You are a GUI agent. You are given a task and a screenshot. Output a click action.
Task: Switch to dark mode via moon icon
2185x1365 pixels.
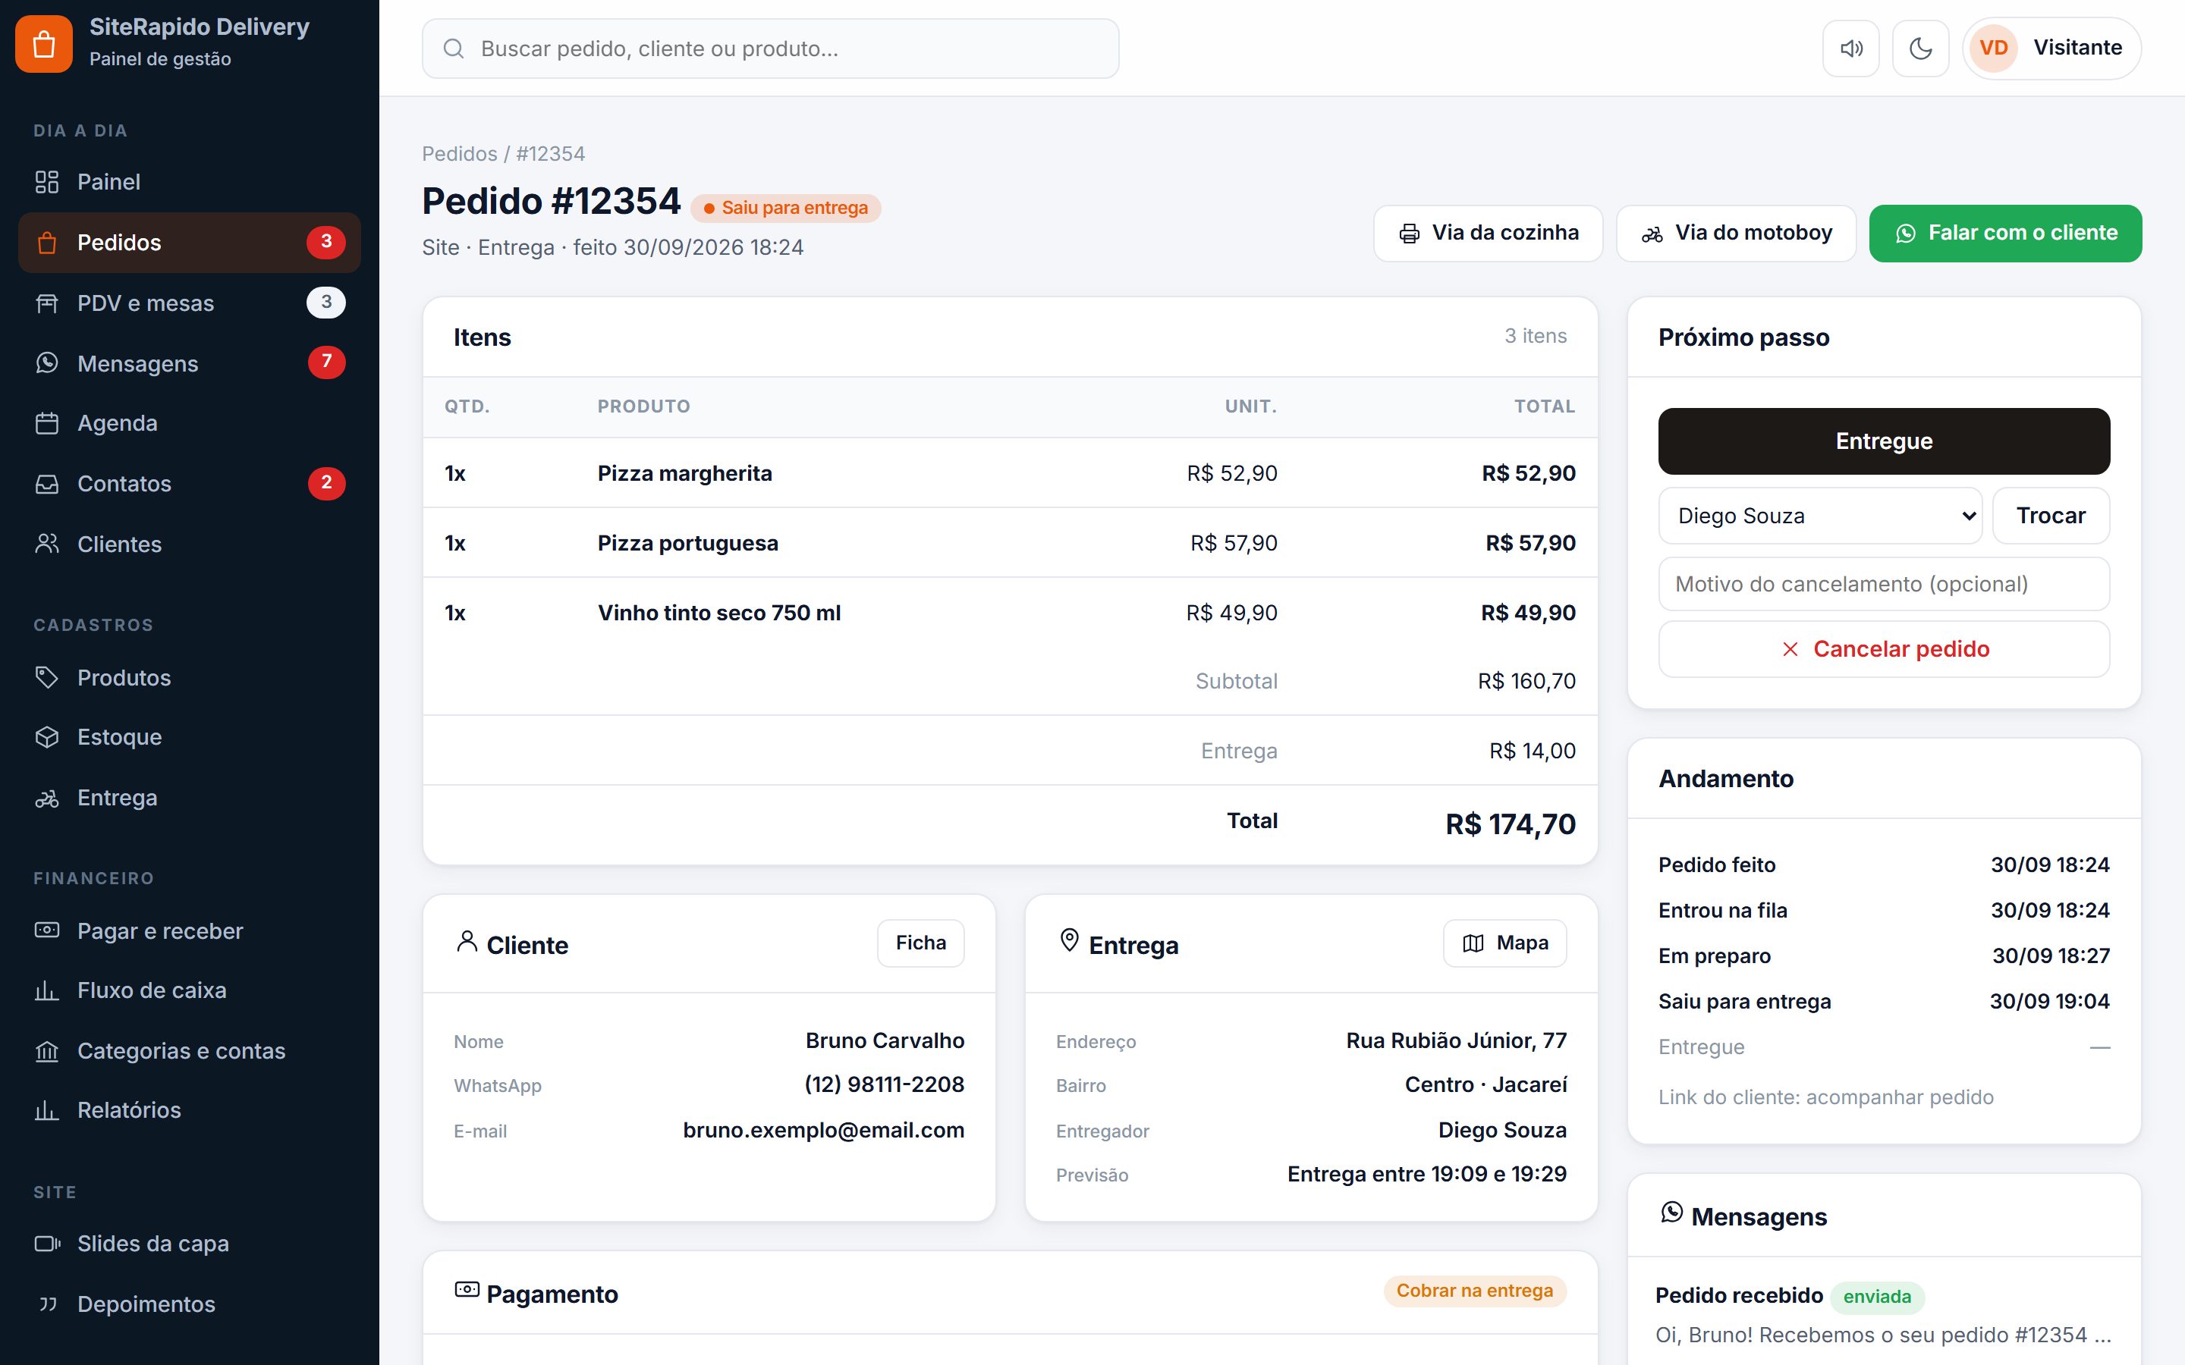pyautogui.click(x=1920, y=49)
